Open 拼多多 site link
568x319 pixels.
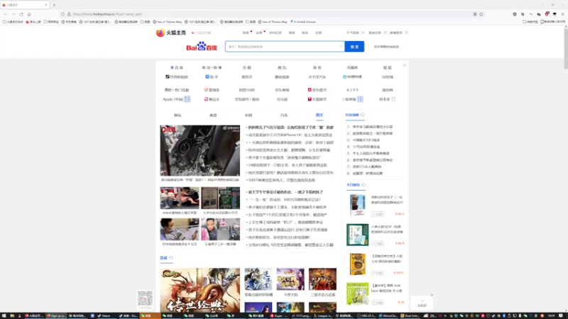(384, 99)
